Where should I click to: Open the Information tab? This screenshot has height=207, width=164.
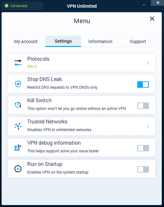coord(100,41)
